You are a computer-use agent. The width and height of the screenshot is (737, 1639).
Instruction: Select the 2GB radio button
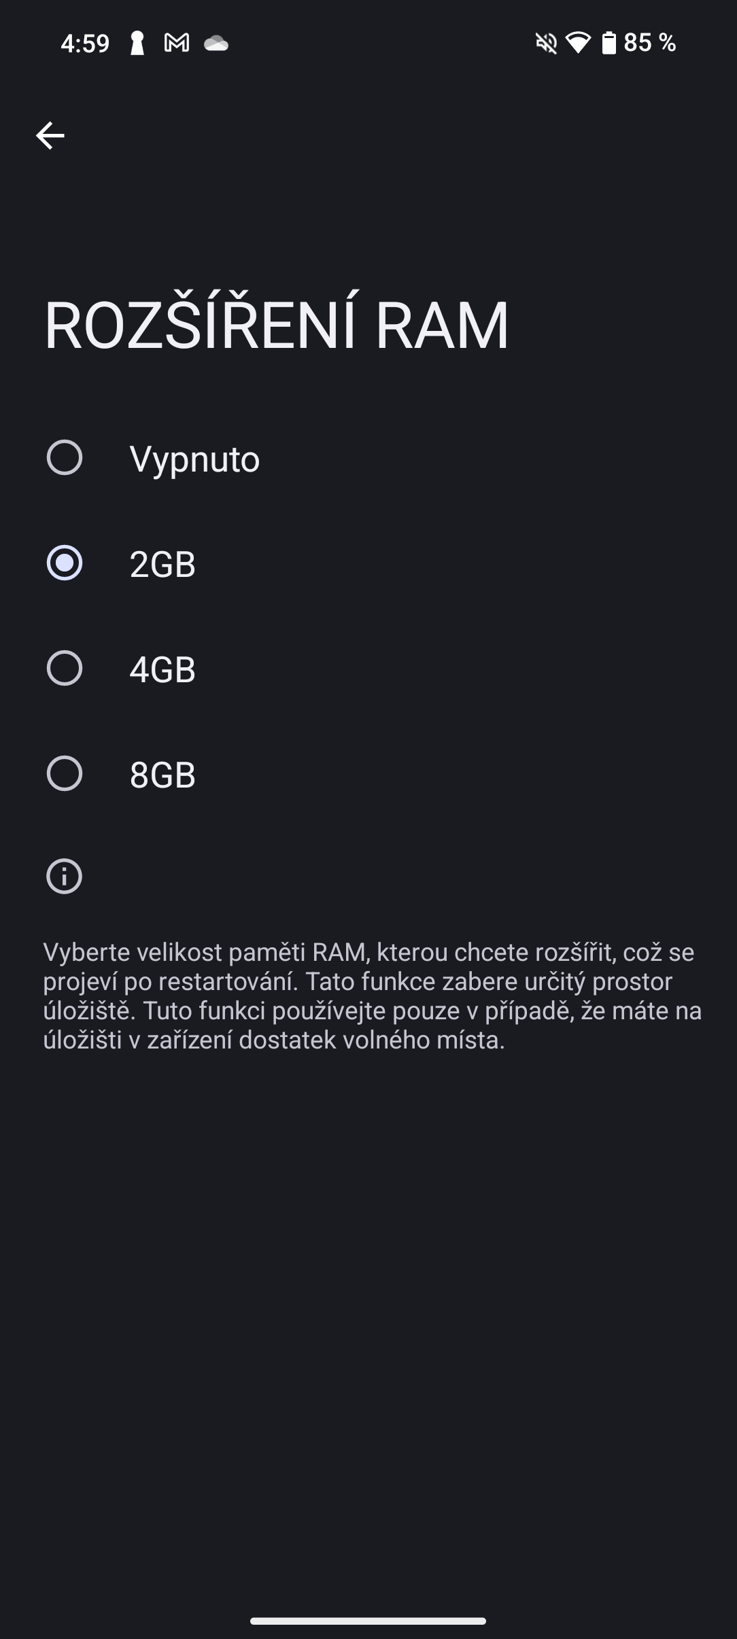(65, 563)
